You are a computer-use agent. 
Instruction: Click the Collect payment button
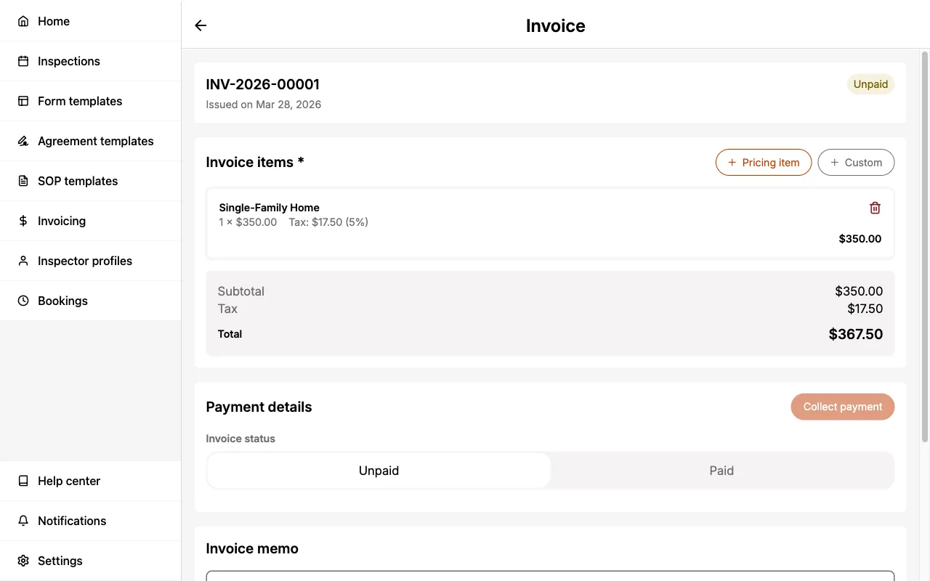(x=843, y=407)
